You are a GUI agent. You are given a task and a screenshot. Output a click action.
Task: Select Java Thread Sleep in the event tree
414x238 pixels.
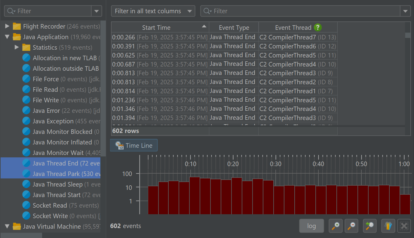point(57,184)
